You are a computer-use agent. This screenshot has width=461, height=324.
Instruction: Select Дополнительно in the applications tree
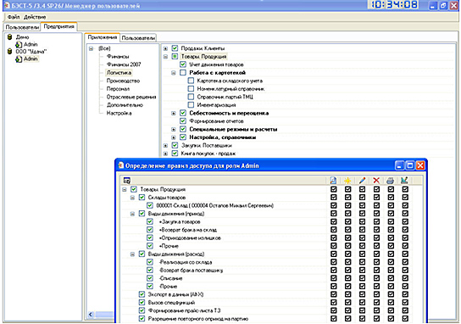pos(125,105)
